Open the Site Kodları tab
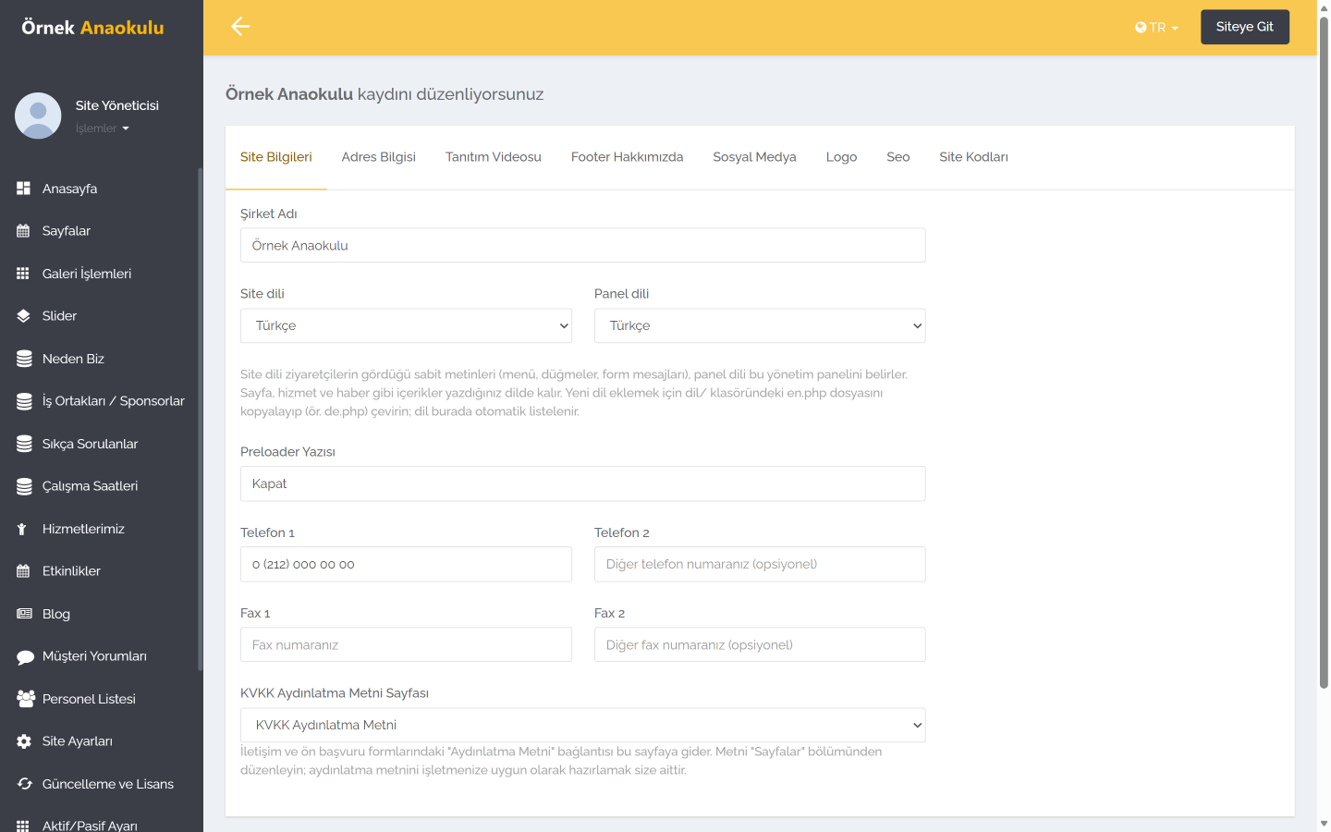 pos(973,157)
